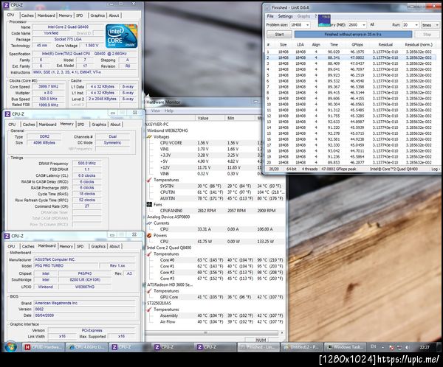
Task: Click the Stop button in LinX
Action: pyautogui.click(x=427, y=35)
